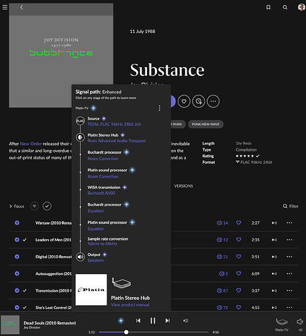Toggle the heart favorite button for the album
The width and height of the screenshot is (306, 336).
point(184,101)
